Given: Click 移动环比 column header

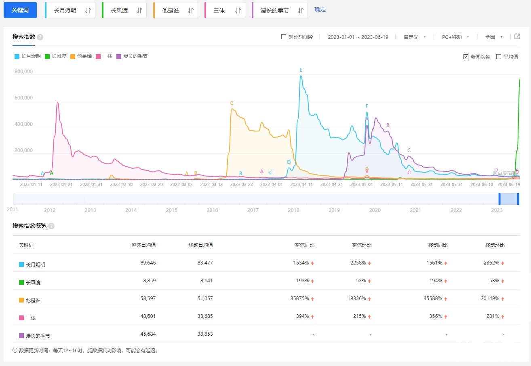Looking at the screenshot, I should pyautogui.click(x=495, y=245).
